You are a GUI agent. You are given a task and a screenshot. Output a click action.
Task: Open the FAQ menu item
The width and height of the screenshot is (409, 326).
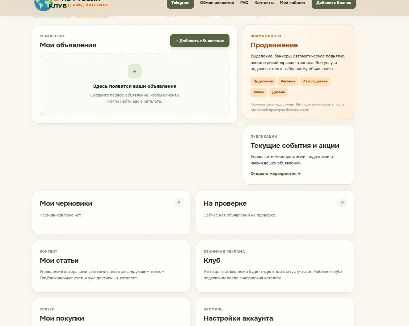click(x=244, y=3)
